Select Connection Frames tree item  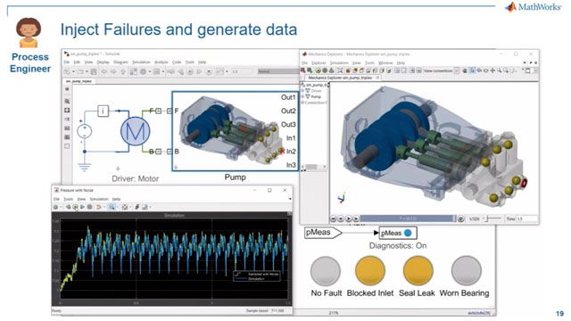tap(316, 103)
